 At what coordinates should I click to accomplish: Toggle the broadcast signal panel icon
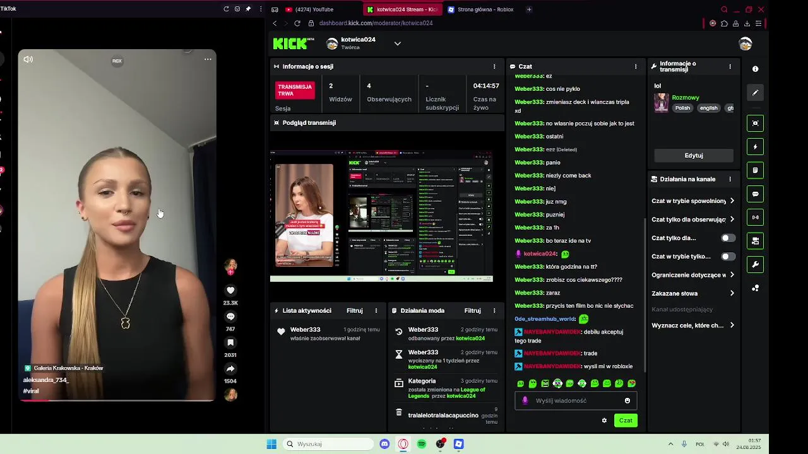point(756,218)
